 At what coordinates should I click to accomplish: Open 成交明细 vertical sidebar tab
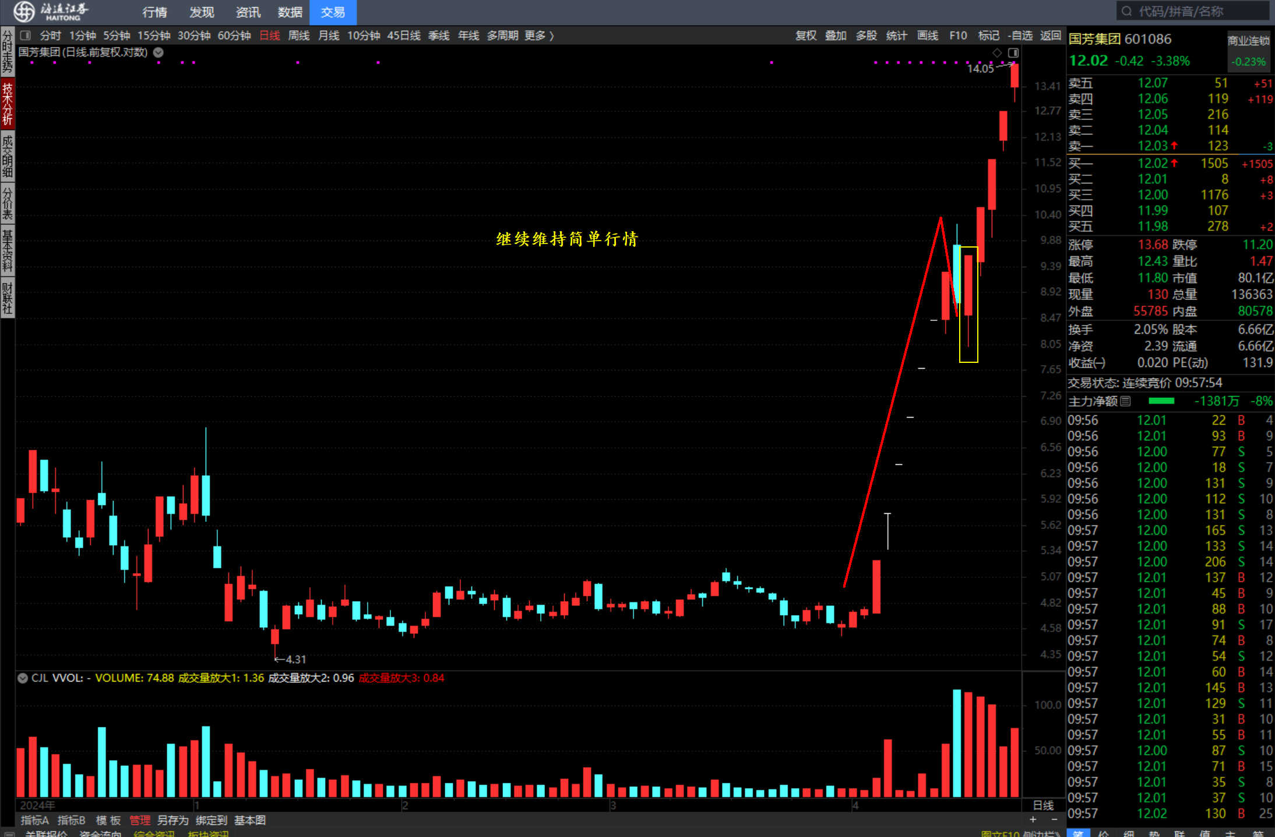(8, 155)
